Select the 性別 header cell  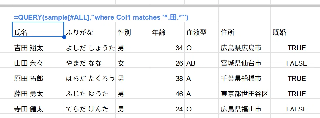point(133,29)
